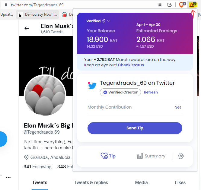Viewport: 201px width, 190px height.
Task: Click the Send Tip button
Action: click(x=135, y=128)
